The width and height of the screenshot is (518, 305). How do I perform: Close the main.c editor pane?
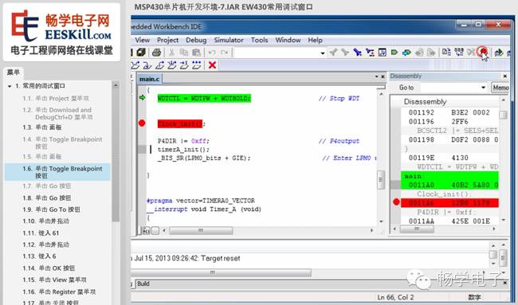(x=383, y=76)
